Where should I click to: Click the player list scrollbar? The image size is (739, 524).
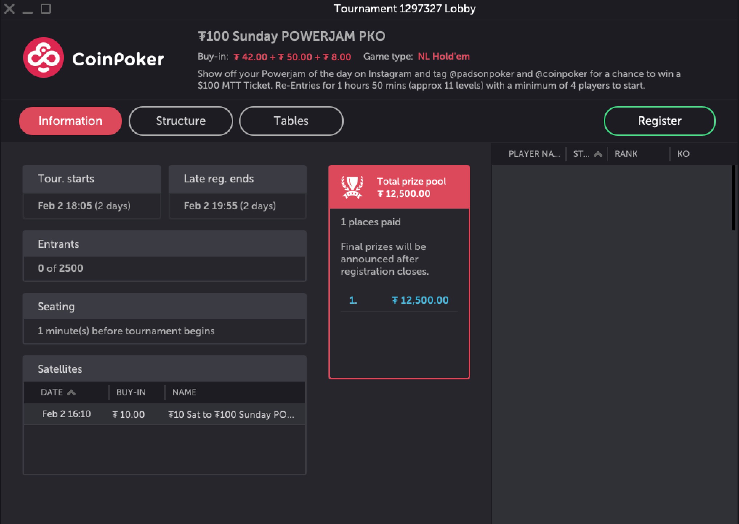point(733,198)
